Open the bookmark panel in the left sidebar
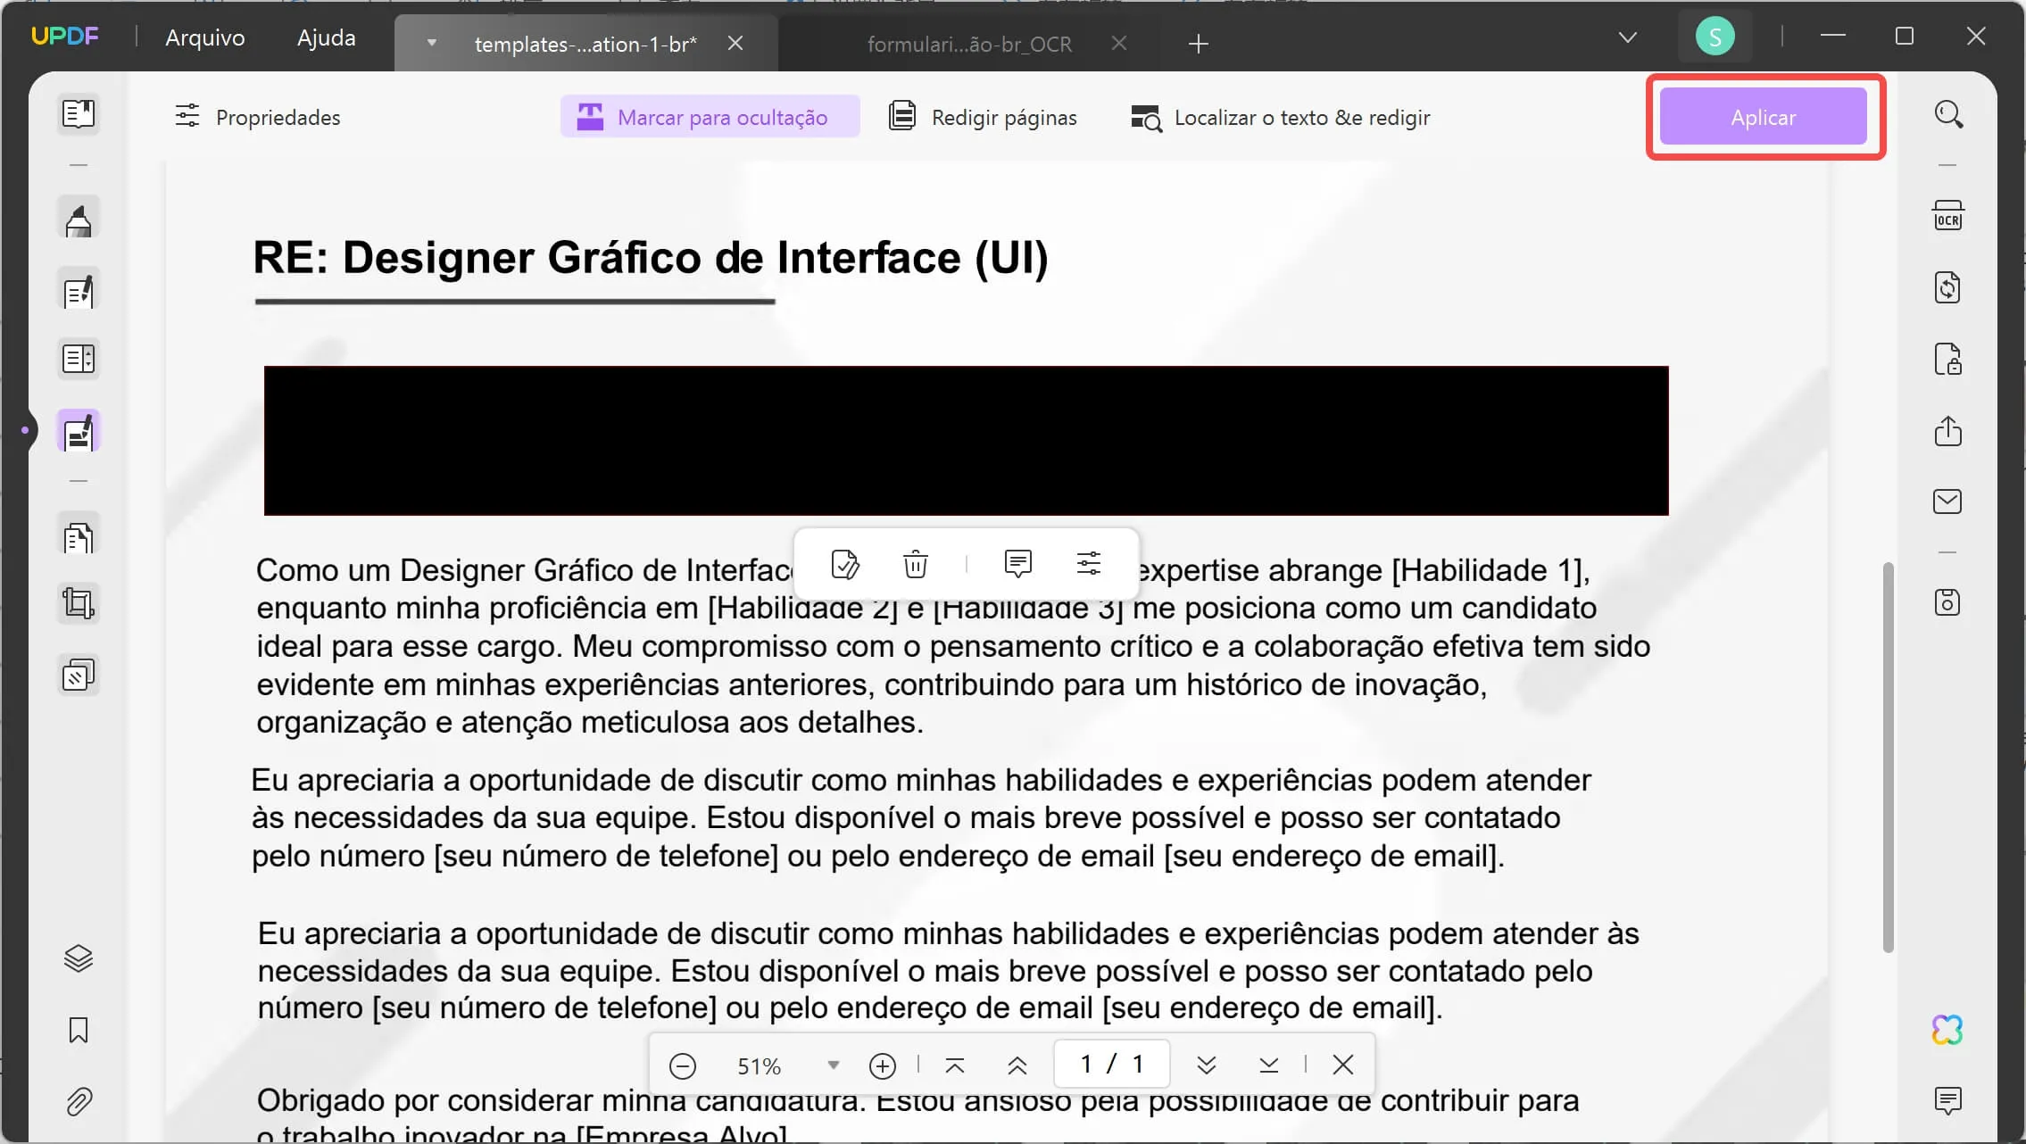The width and height of the screenshot is (2026, 1144). click(x=79, y=1031)
